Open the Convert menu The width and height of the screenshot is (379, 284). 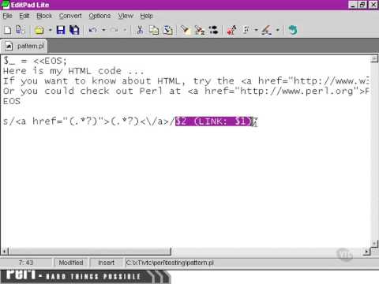70,16
